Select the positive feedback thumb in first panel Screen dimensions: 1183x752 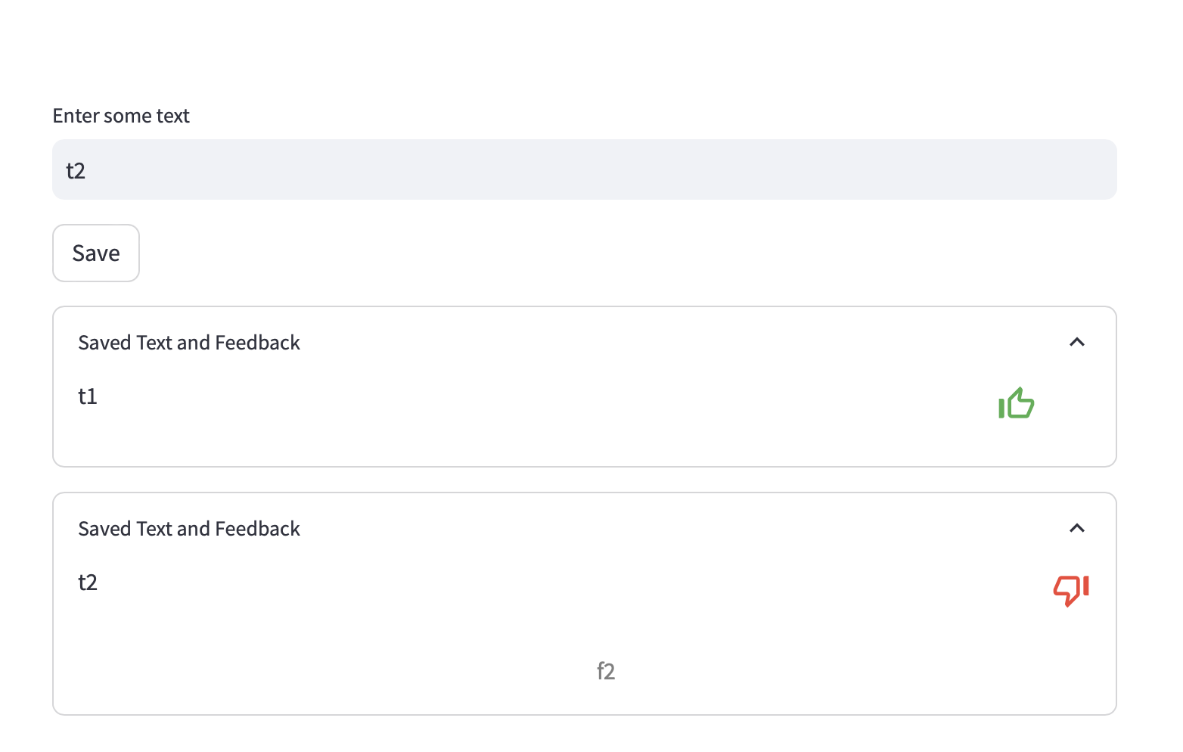[1016, 403]
